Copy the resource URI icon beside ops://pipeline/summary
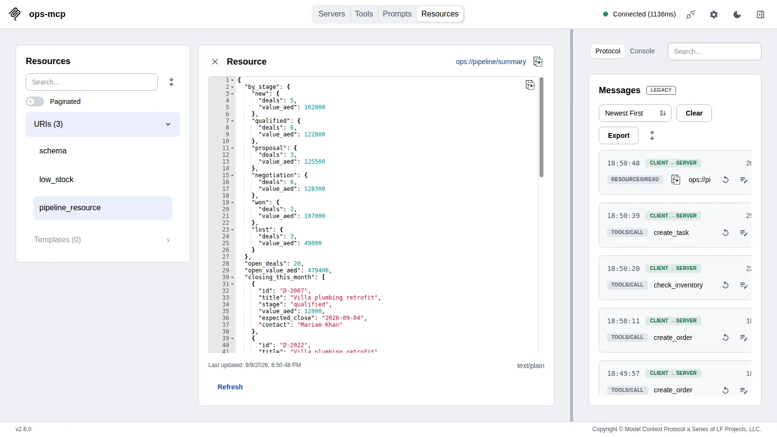 538,62
